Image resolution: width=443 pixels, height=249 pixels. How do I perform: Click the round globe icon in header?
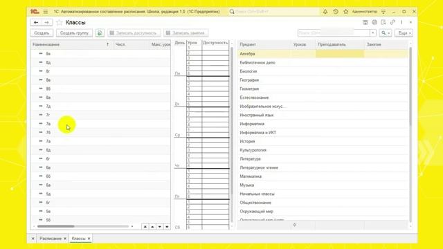coord(374,22)
